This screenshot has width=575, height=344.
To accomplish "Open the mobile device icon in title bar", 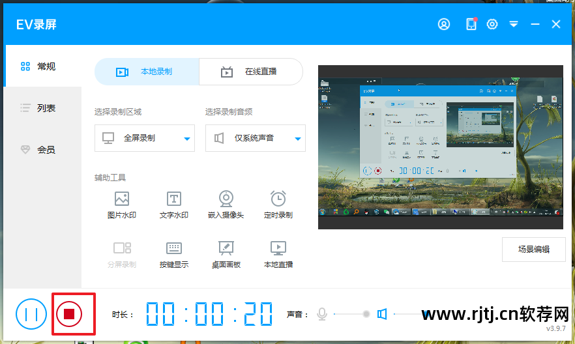I will (x=471, y=24).
